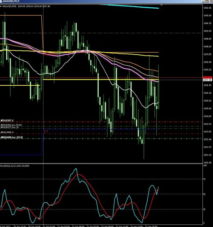Click time axis label '21 Jun 11:00'
The height and width of the screenshot is (227, 213).
point(122,226)
